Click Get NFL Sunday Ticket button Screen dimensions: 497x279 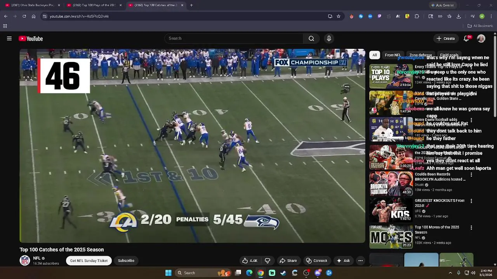(x=89, y=260)
